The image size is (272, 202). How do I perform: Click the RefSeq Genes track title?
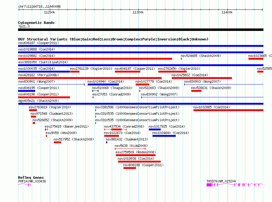31,178
